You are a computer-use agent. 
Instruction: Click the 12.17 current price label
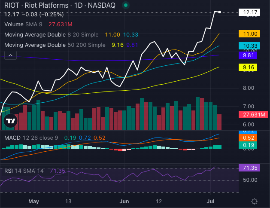coord(249,12)
